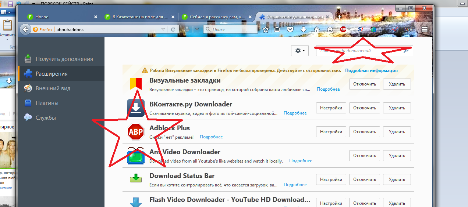Click the ВКонтакте.ру Downloader icon
468x207 pixels.
[x=136, y=108]
